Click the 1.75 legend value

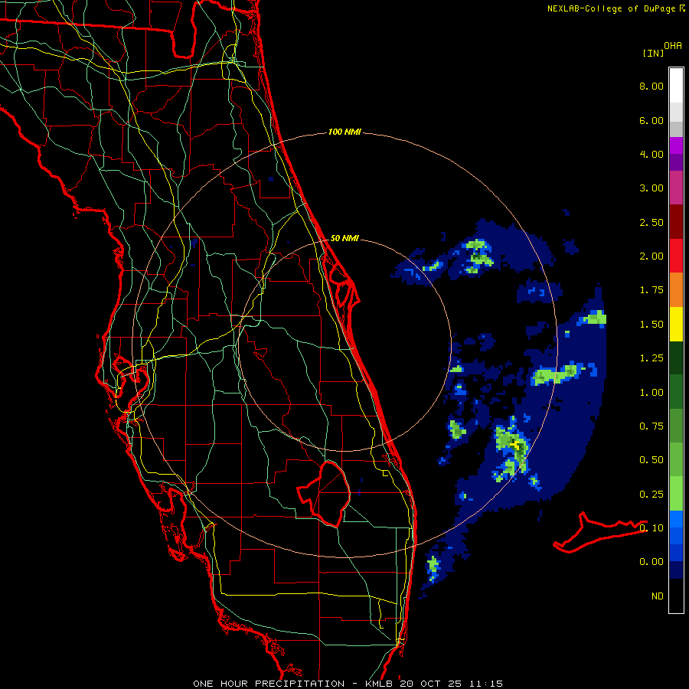pos(651,290)
